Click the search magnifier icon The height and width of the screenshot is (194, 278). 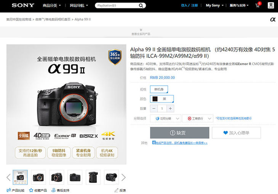click(141, 6)
